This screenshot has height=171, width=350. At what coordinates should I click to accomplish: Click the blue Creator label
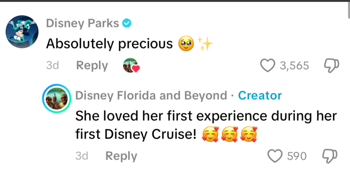tap(260, 95)
